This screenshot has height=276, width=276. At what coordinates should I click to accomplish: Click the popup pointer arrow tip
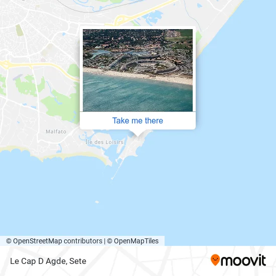[x=137, y=135]
